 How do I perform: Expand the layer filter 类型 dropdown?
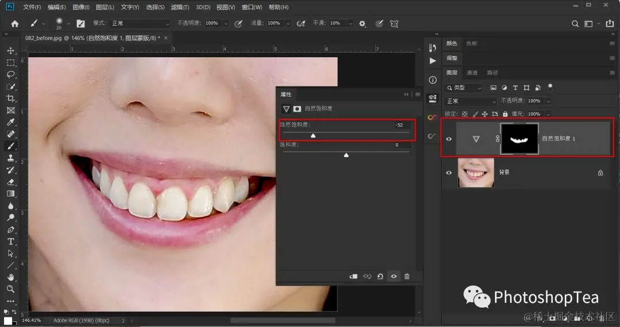(464, 88)
